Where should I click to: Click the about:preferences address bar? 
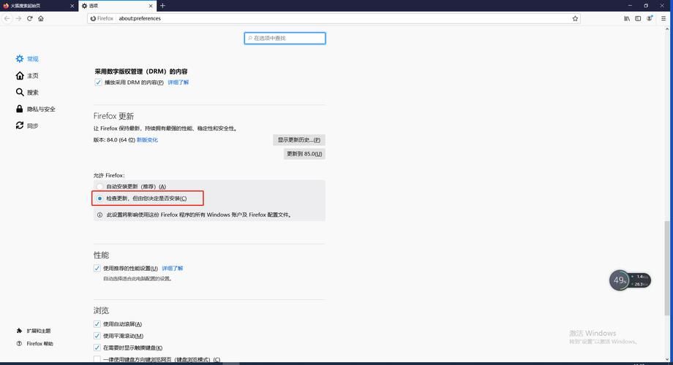coord(335,18)
